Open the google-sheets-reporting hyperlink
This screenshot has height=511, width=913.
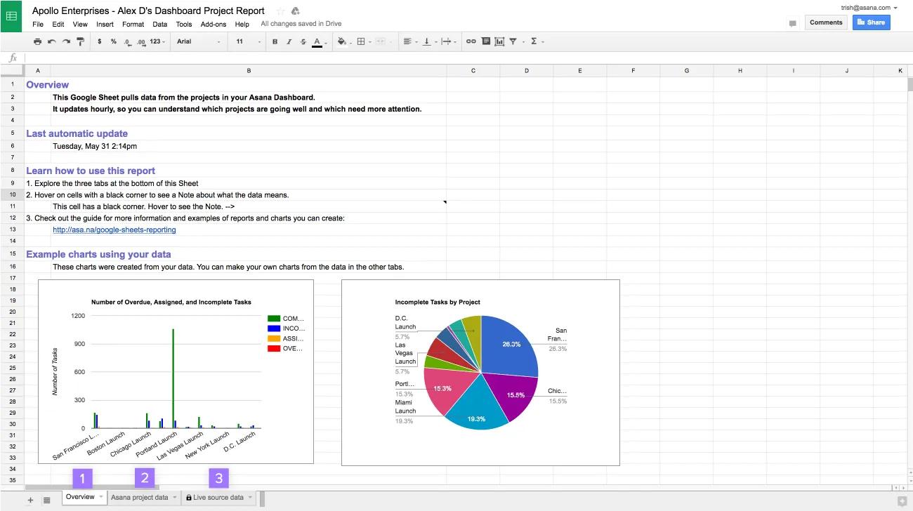[x=114, y=230]
